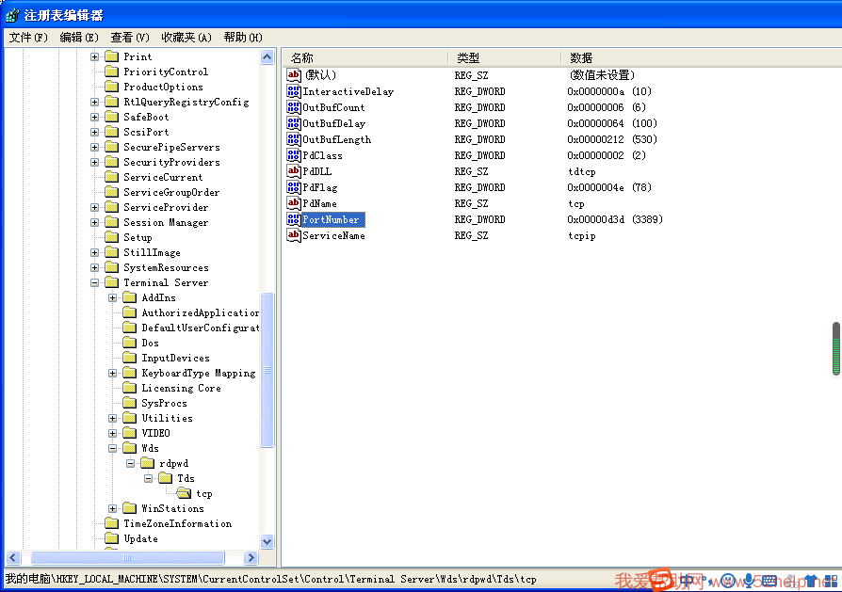Screen dimensions: 842x592
Task: Select the PdDLL string value icon
Action: tap(294, 171)
